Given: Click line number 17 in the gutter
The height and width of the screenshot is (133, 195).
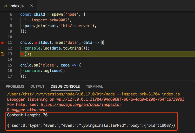Looking at the screenshot, I should point(10,76).
